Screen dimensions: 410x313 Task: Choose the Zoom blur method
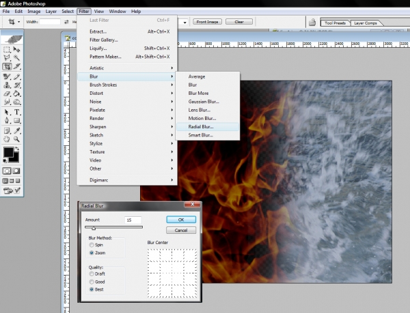point(92,253)
